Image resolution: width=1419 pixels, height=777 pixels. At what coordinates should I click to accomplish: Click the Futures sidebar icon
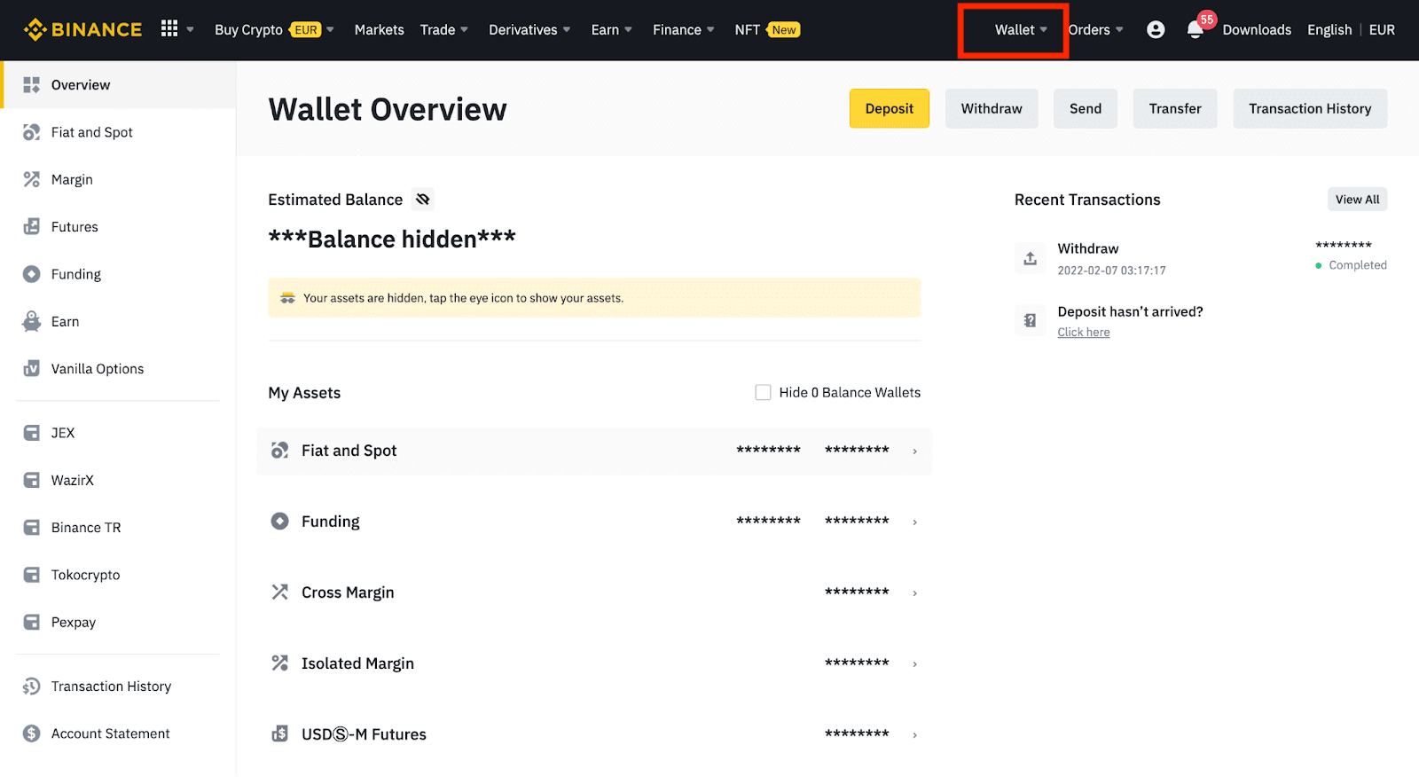point(32,226)
